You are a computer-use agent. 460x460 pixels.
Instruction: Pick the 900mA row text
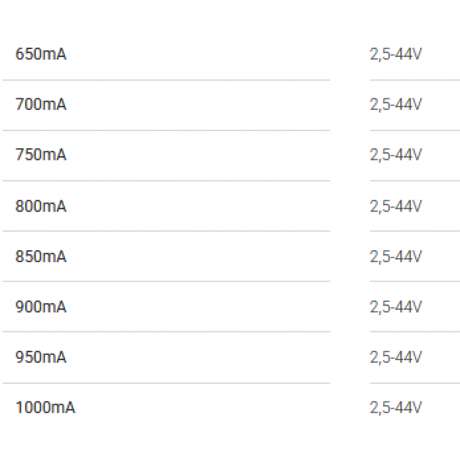pyautogui.click(x=41, y=307)
